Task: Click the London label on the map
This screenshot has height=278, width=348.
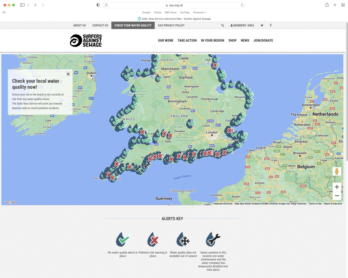Action: point(212,132)
